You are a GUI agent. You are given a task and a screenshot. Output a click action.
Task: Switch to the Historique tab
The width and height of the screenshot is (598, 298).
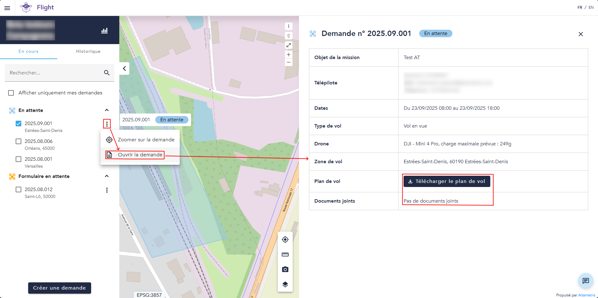[x=88, y=51]
